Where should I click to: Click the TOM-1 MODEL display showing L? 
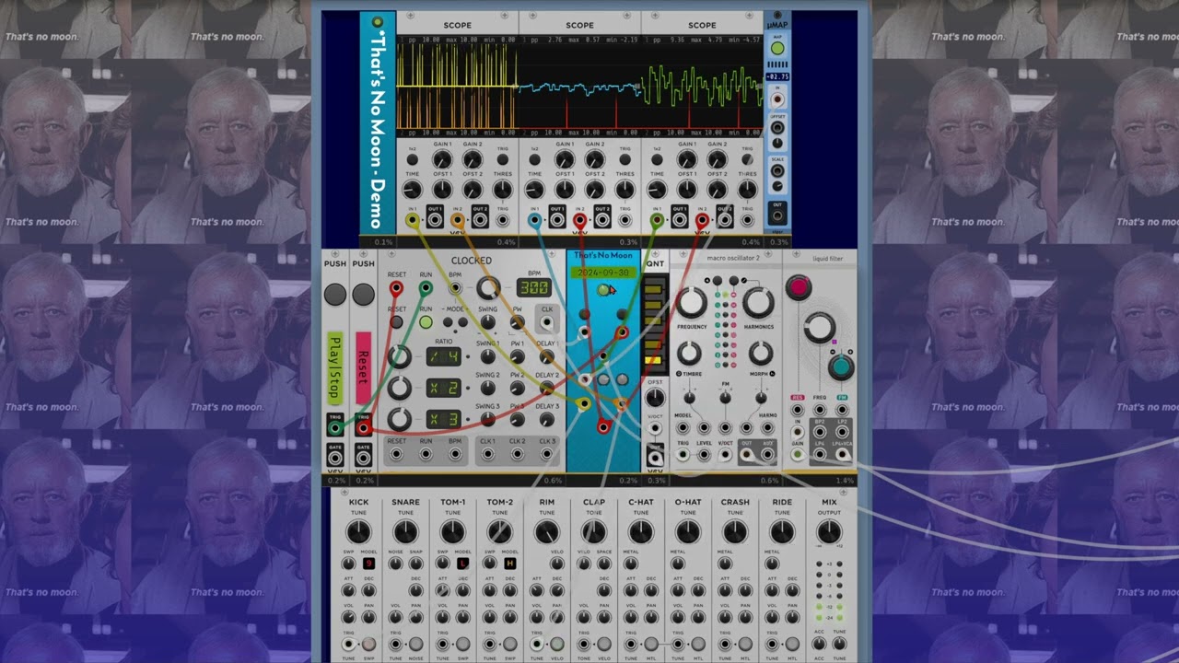tap(463, 564)
